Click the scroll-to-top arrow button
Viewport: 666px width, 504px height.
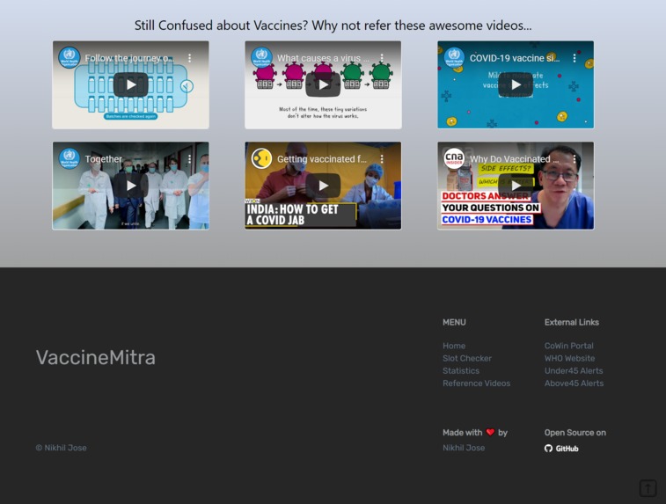pos(648,488)
